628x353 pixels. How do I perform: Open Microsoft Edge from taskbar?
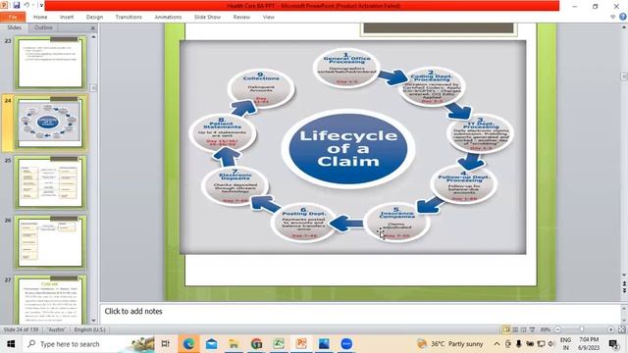coord(188,344)
